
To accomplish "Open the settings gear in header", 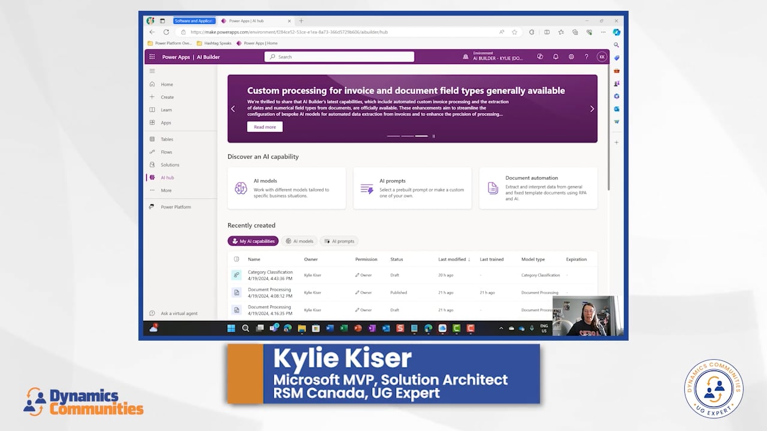I will click(571, 57).
